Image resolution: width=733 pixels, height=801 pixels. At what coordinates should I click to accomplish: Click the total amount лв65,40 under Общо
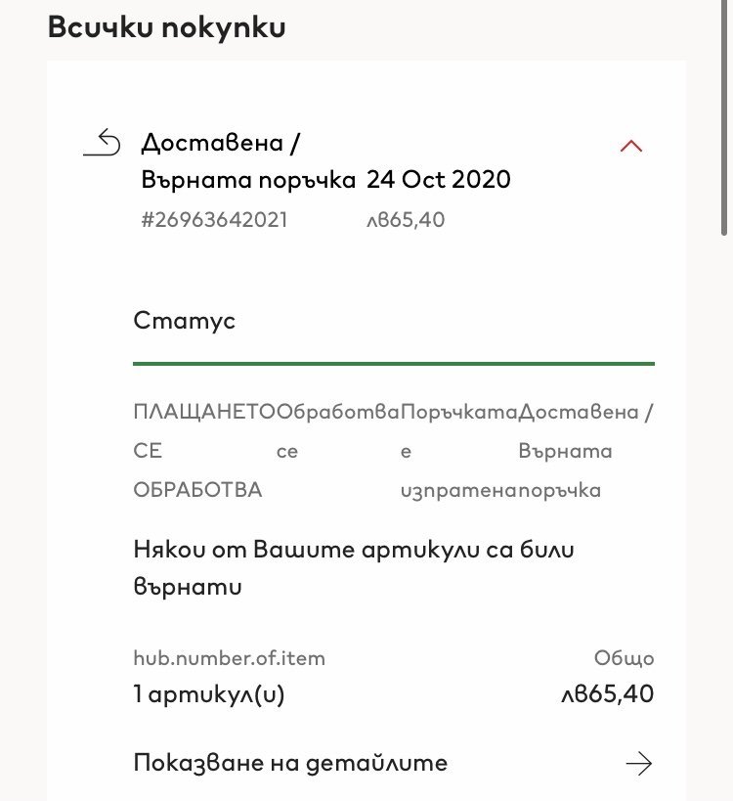coord(607,695)
